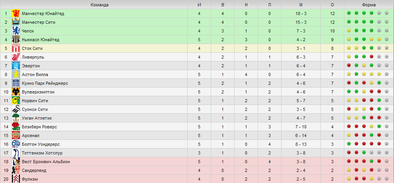Image resolution: width=394 pixels, height=183 pixels.
Task: Click the Manchester City club crest
Action: coord(16,22)
